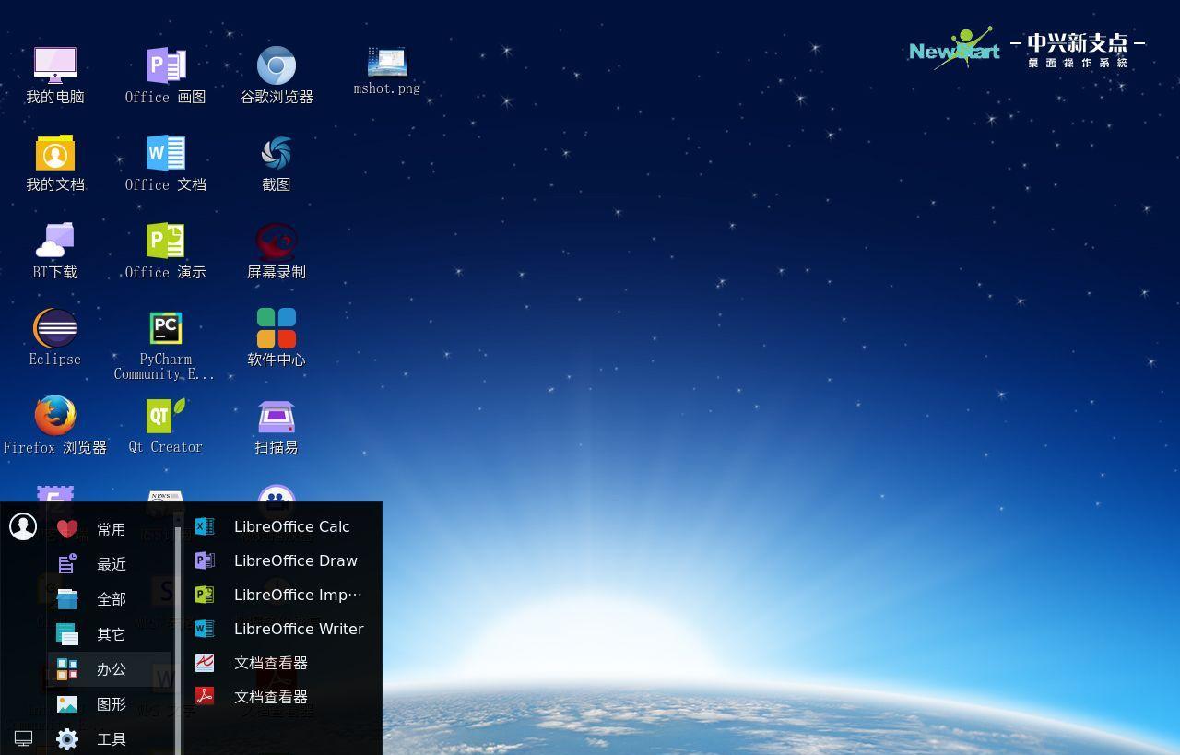Open the 软件中心 software center icon
The image size is (1180, 755).
(277, 338)
